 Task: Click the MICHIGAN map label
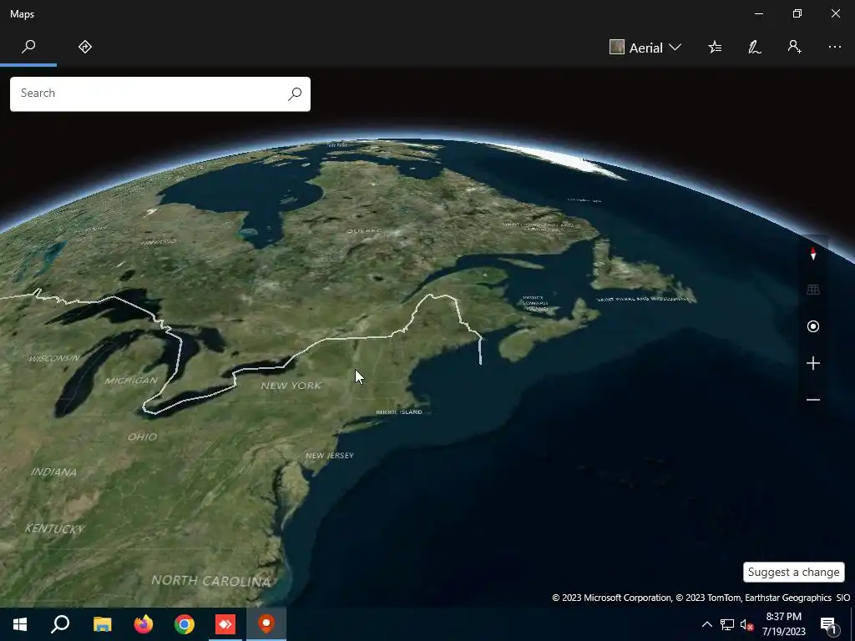point(131,381)
